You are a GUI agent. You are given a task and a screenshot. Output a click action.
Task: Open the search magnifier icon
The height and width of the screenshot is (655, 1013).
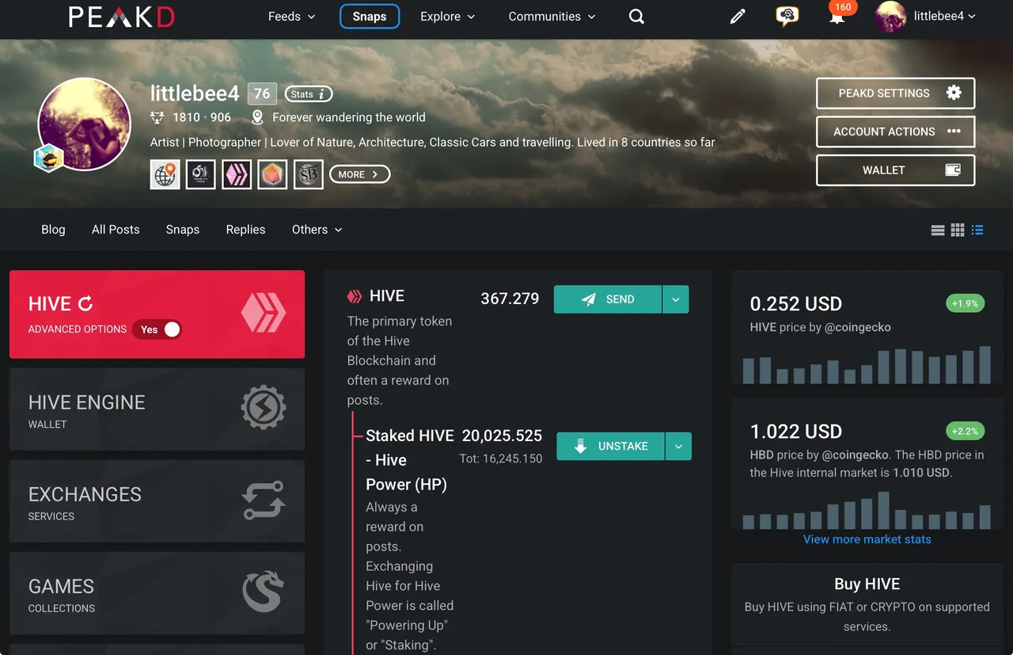636,17
